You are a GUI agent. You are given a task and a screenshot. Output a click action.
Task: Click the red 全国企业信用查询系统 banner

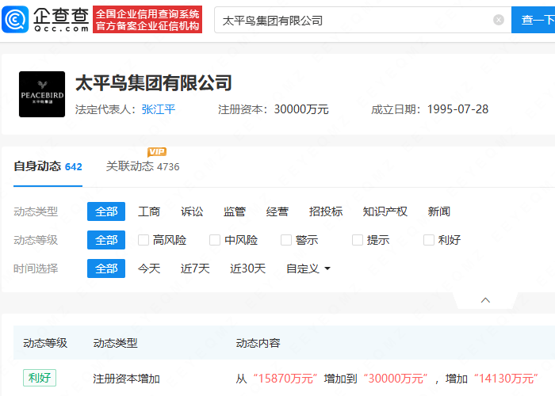(147, 20)
